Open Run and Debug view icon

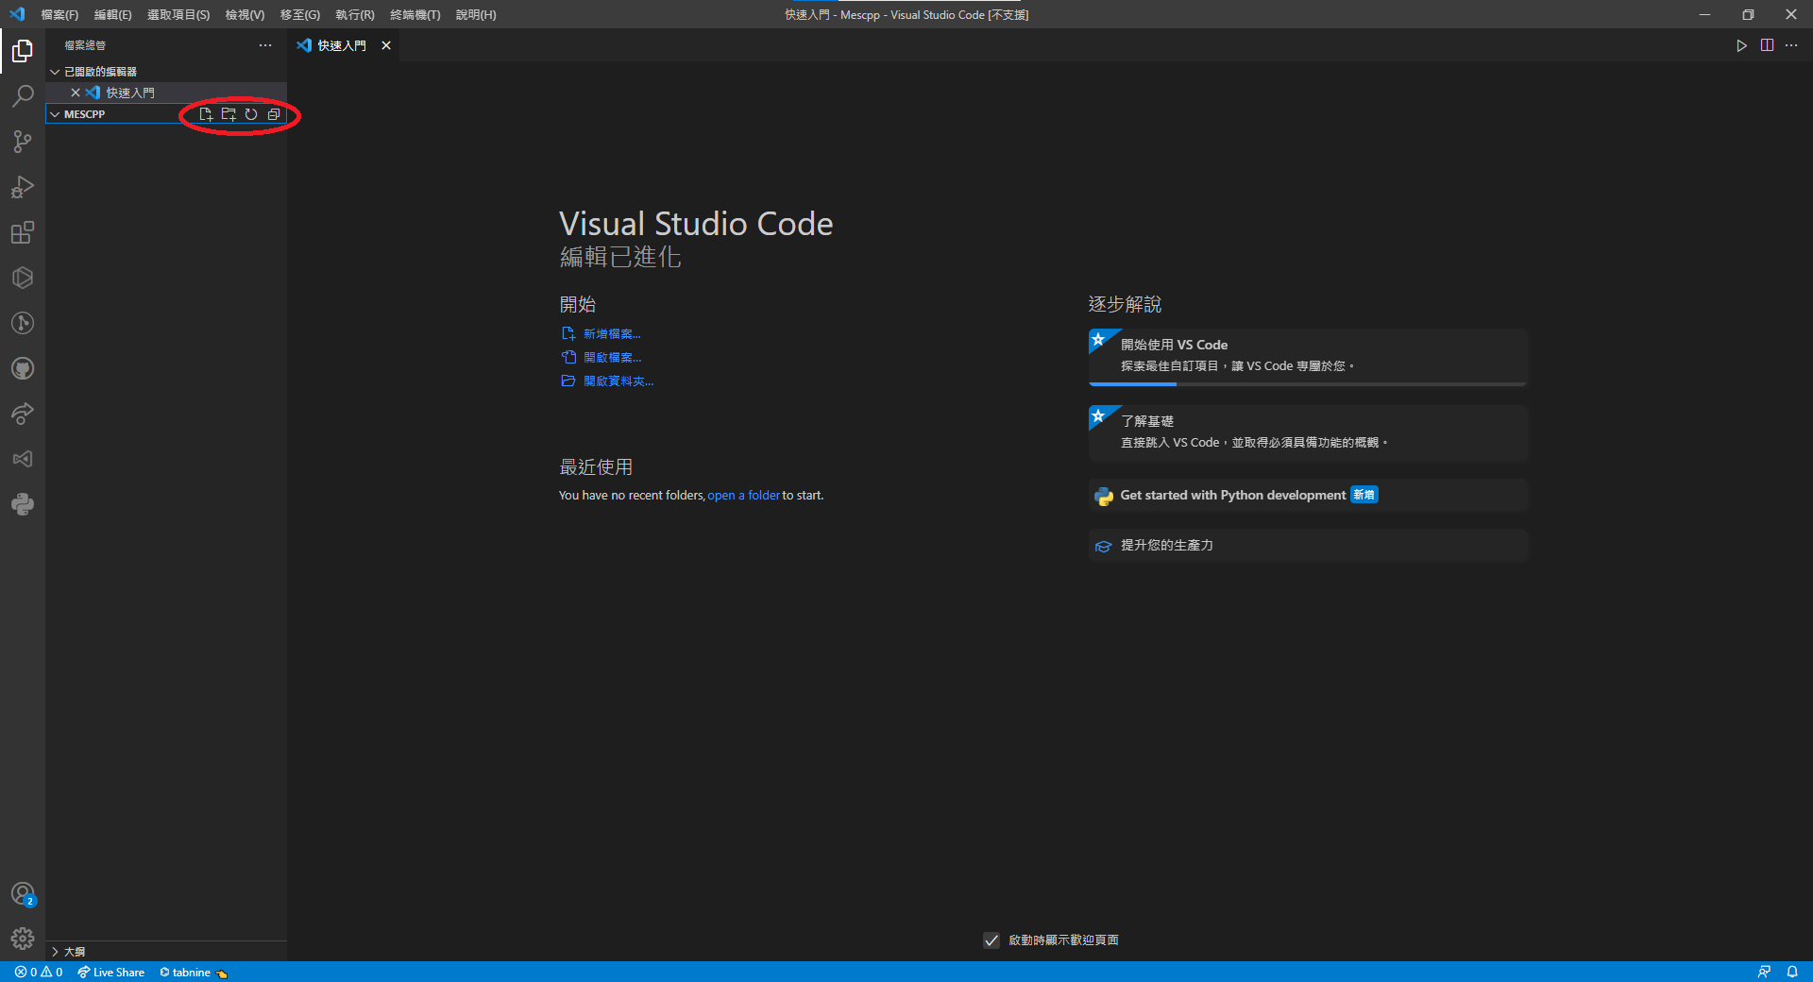coord(23,187)
